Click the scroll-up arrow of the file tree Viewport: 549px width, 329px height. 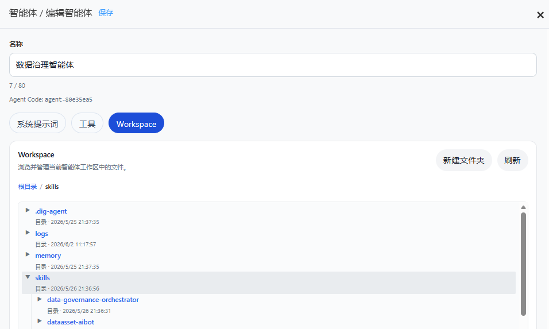tap(523, 207)
